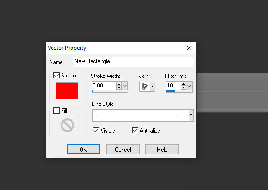Open Help for vector properties
268x190 pixels.
click(162, 150)
